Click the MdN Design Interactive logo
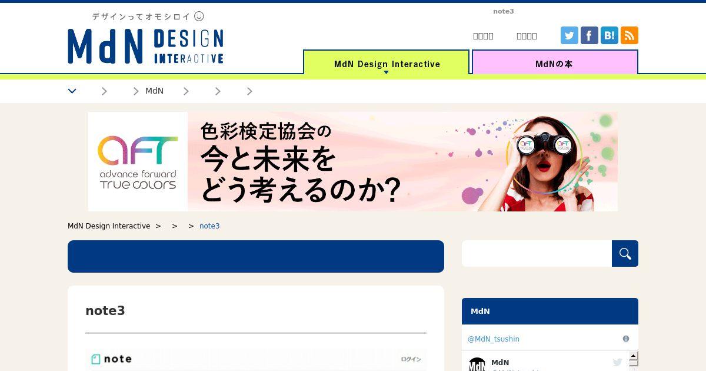The width and height of the screenshot is (706, 371). point(145,46)
